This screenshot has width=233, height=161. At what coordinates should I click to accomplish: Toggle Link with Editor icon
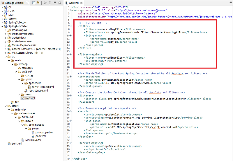coord(38,3)
